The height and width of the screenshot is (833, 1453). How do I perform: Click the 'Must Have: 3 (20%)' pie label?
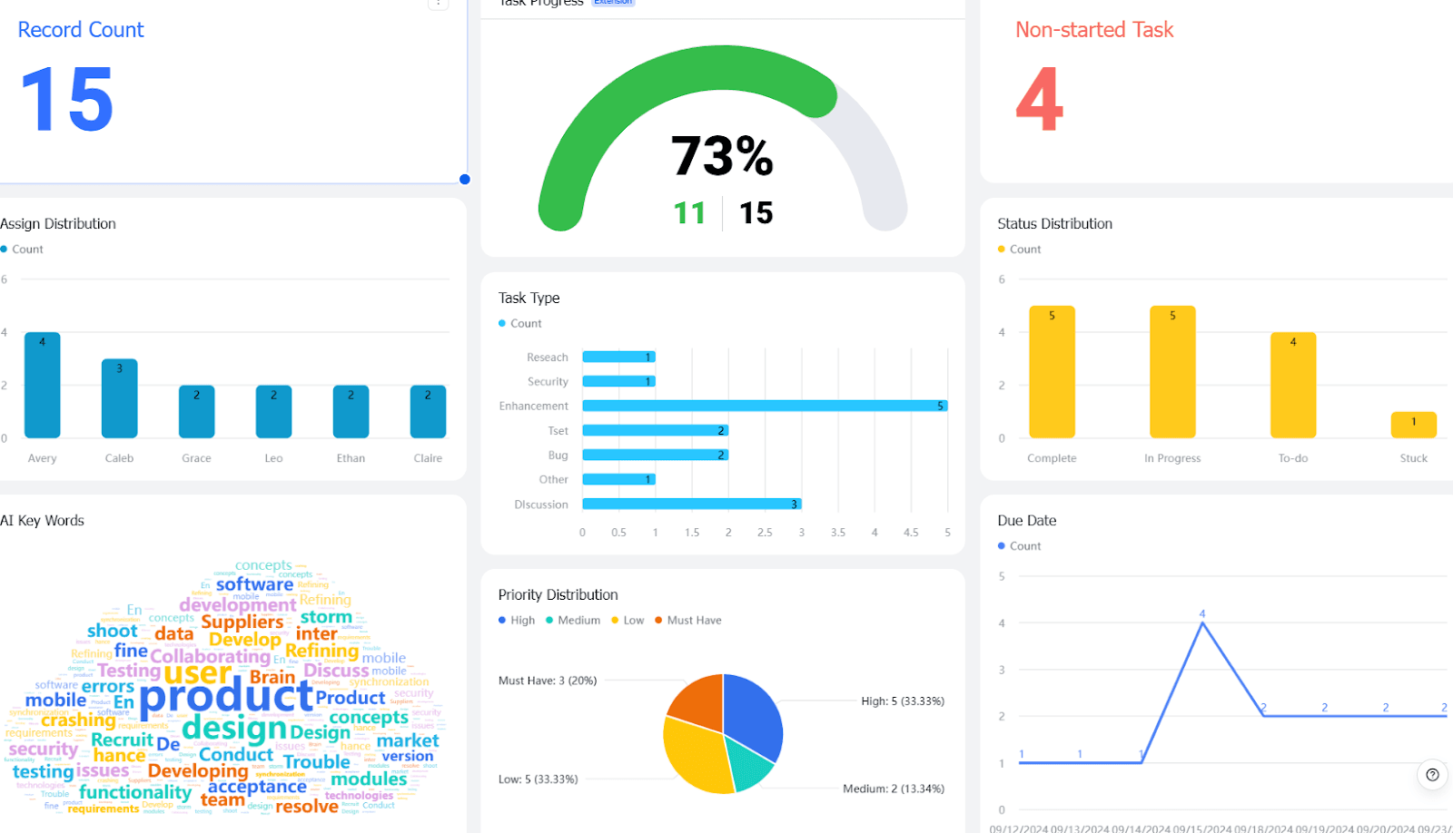tap(548, 681)
